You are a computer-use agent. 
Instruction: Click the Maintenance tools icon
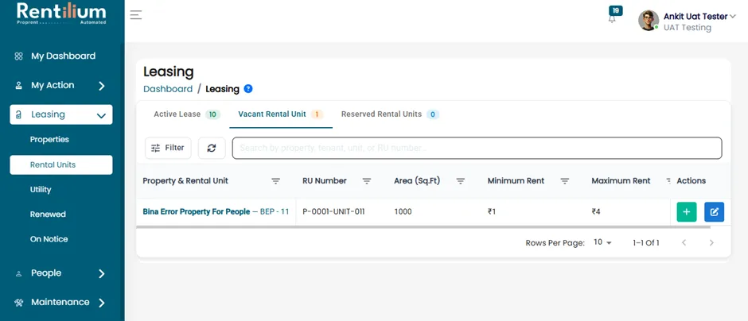coord(18,303)
